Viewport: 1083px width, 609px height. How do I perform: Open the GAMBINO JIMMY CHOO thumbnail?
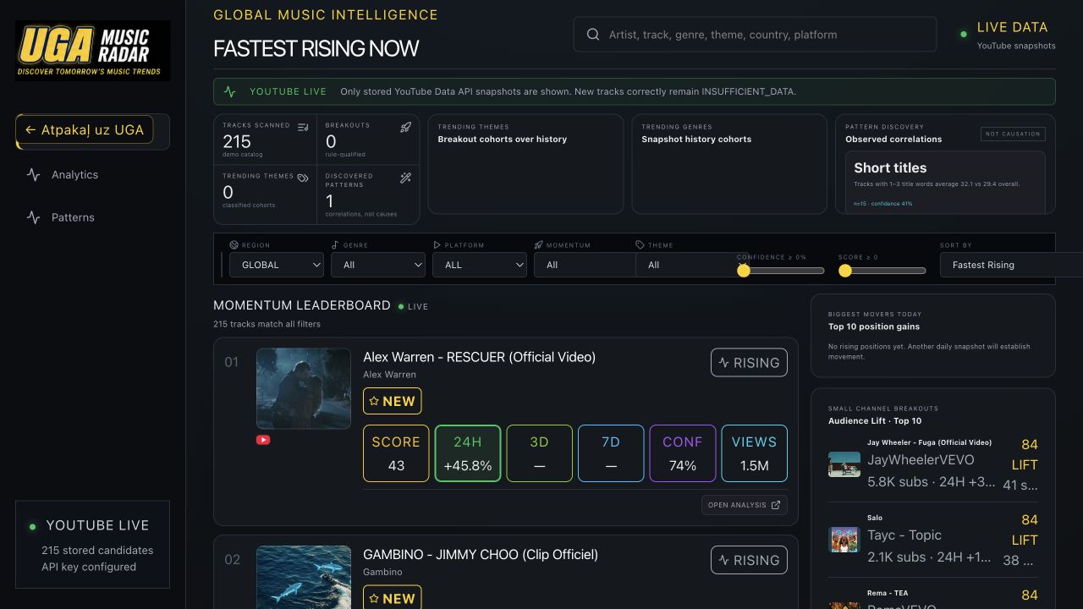tap(304, 577)
